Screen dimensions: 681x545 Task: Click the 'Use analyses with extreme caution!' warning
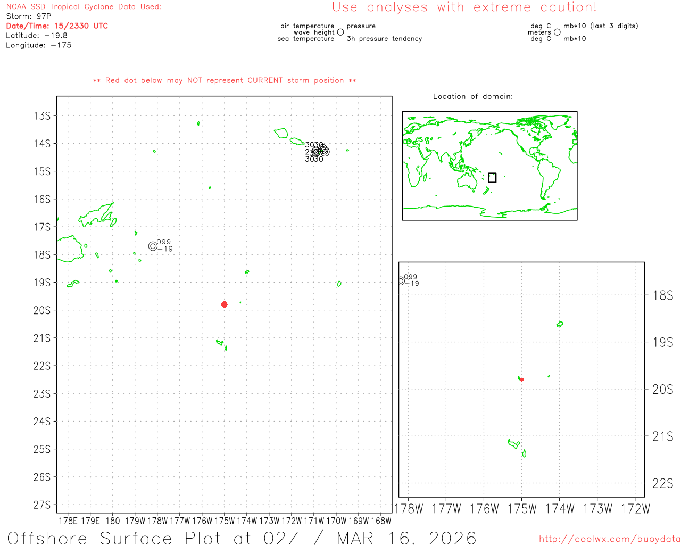tap(464, 7)
